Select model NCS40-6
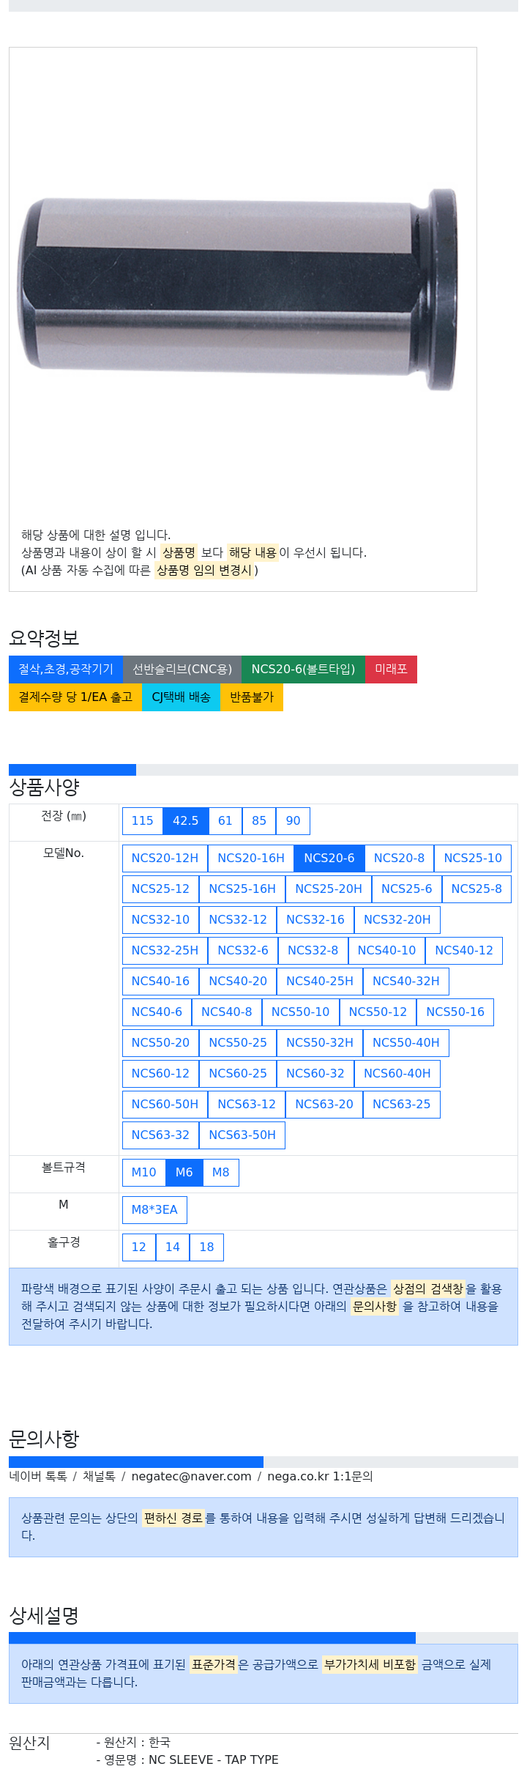This screenshot has width=527, height=1769. [x=157, y=1012]
